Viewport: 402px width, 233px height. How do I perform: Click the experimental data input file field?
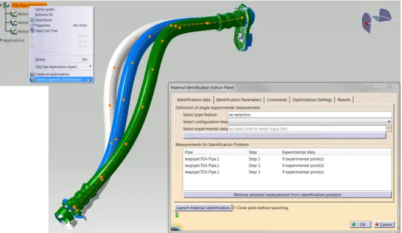(x=307, y=129)
